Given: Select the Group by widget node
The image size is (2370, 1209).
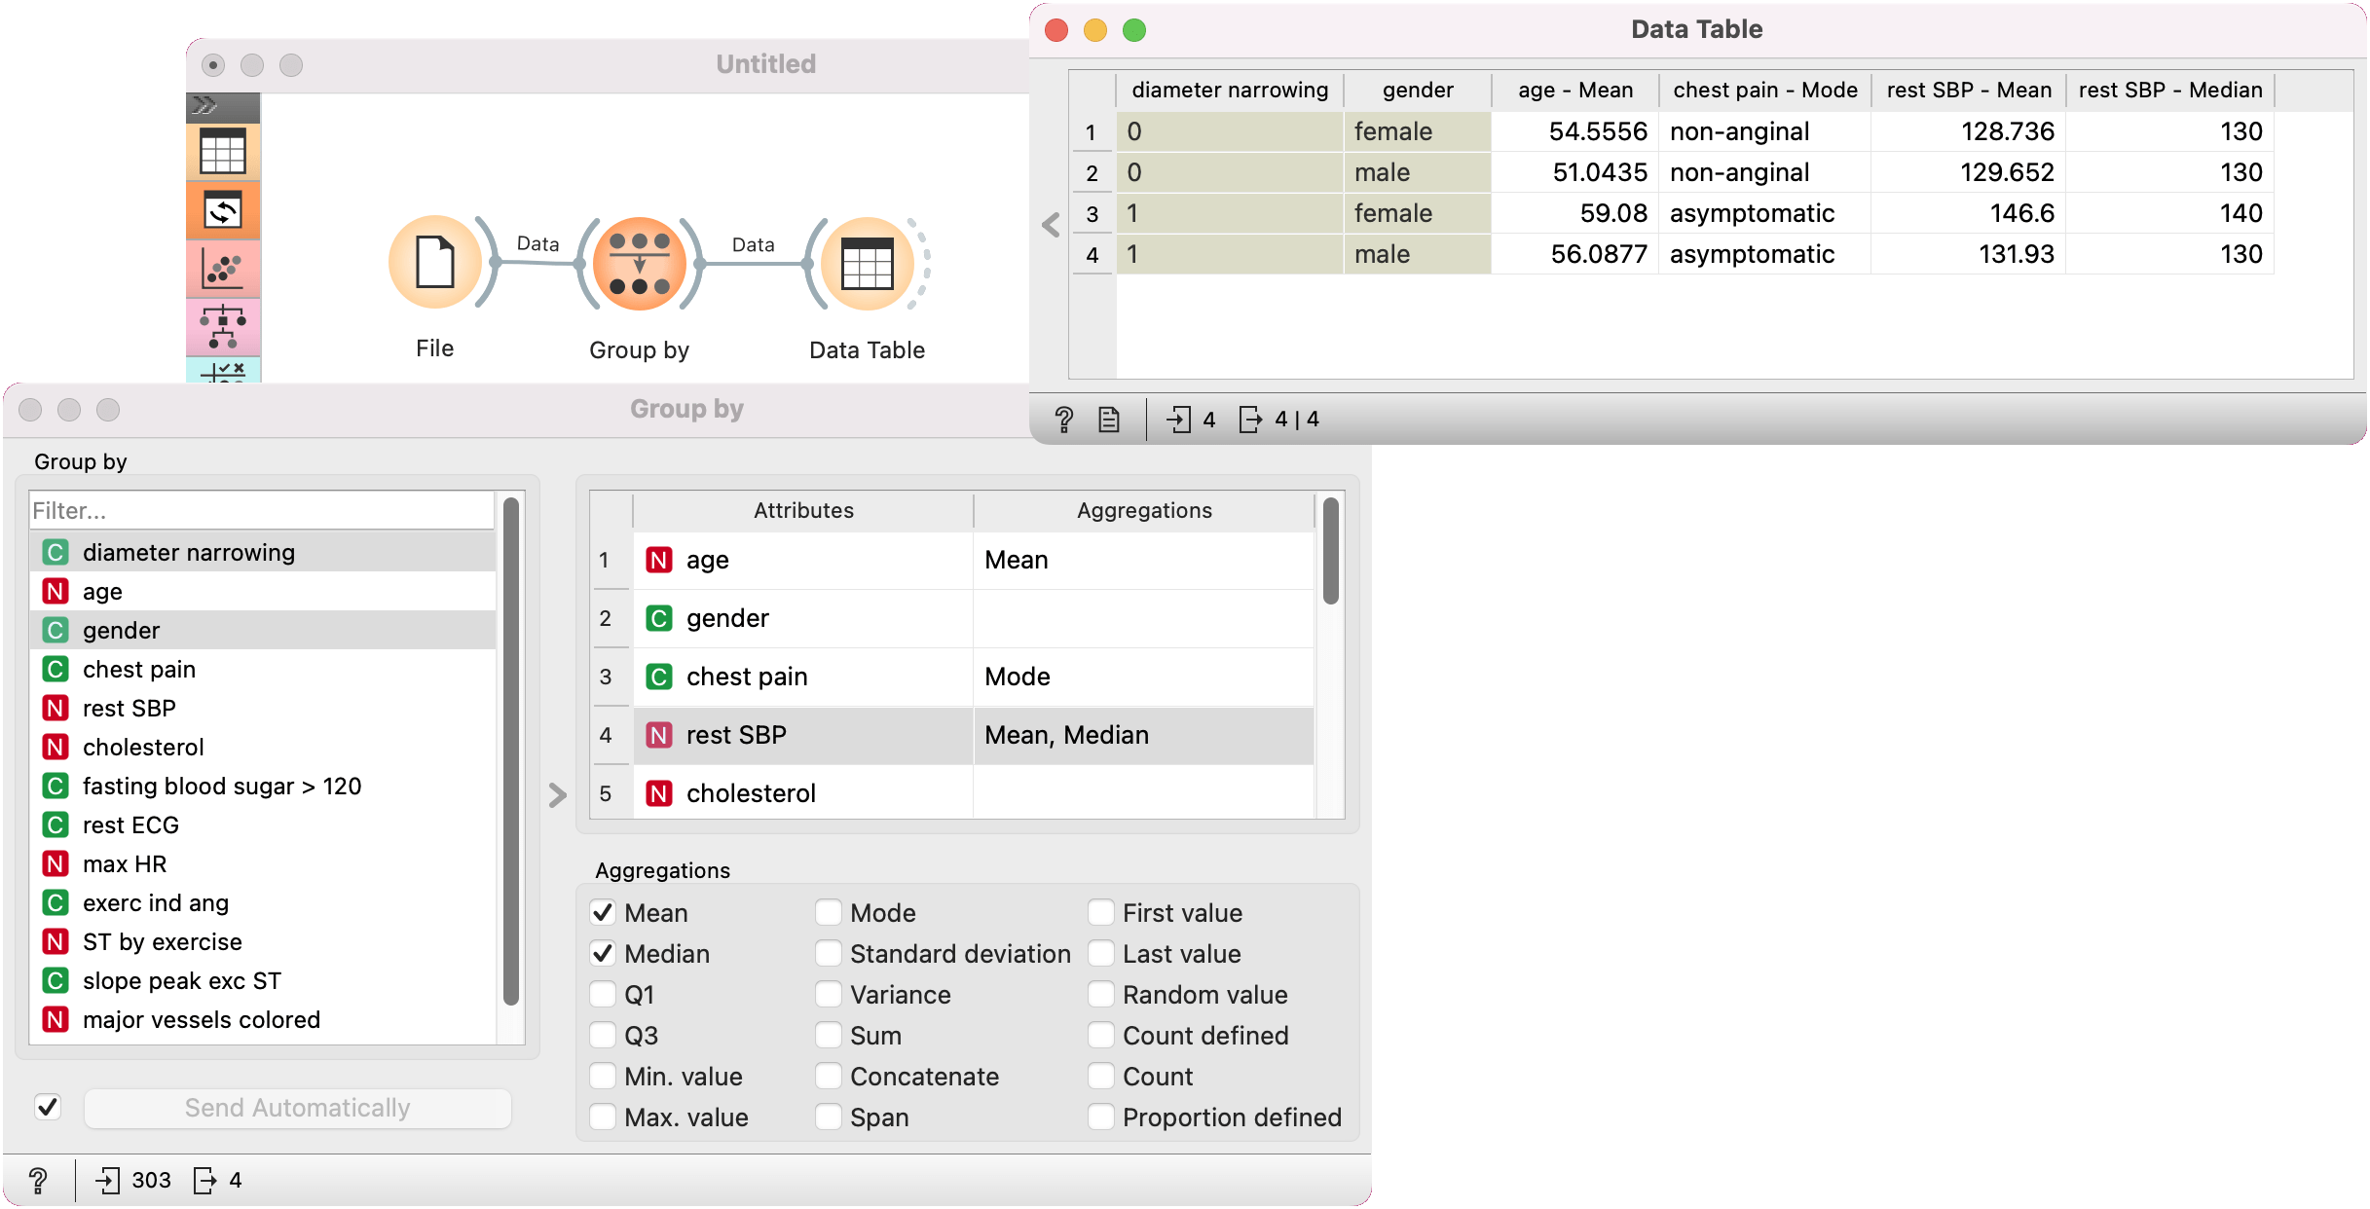Looking at the screenshot, I should point(639,264).
